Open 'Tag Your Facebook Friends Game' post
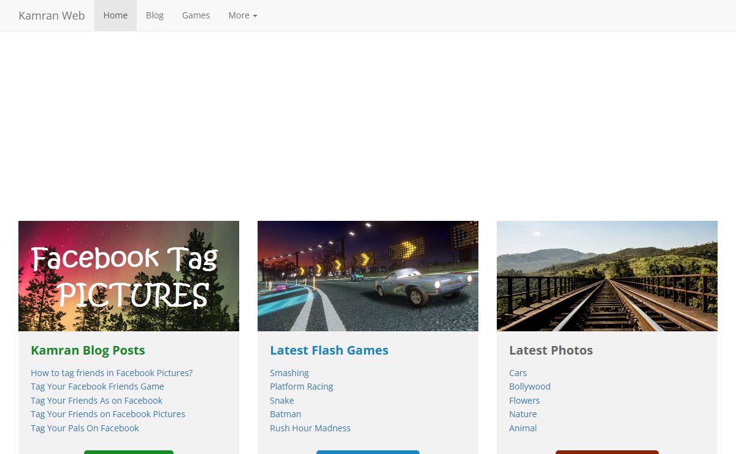 click(x=98, y=387)
